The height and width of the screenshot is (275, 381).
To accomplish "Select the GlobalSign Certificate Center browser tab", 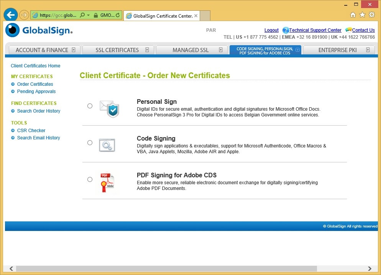I will point(162,16).
